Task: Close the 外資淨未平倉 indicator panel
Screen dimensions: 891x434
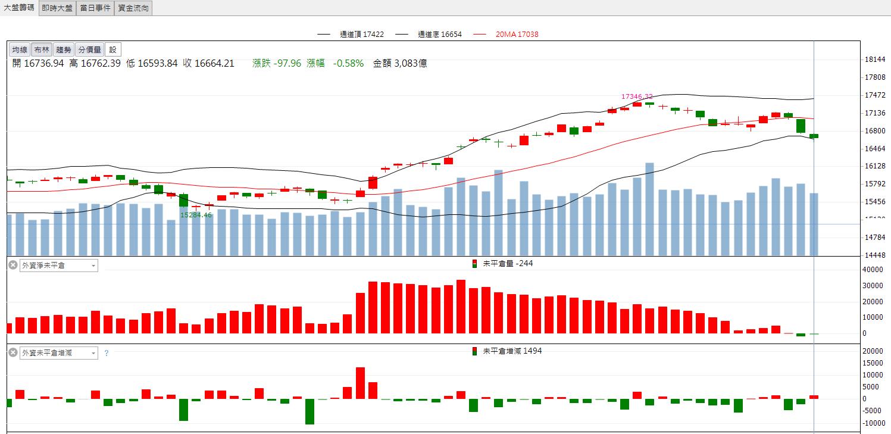Action: coord(13,265)
